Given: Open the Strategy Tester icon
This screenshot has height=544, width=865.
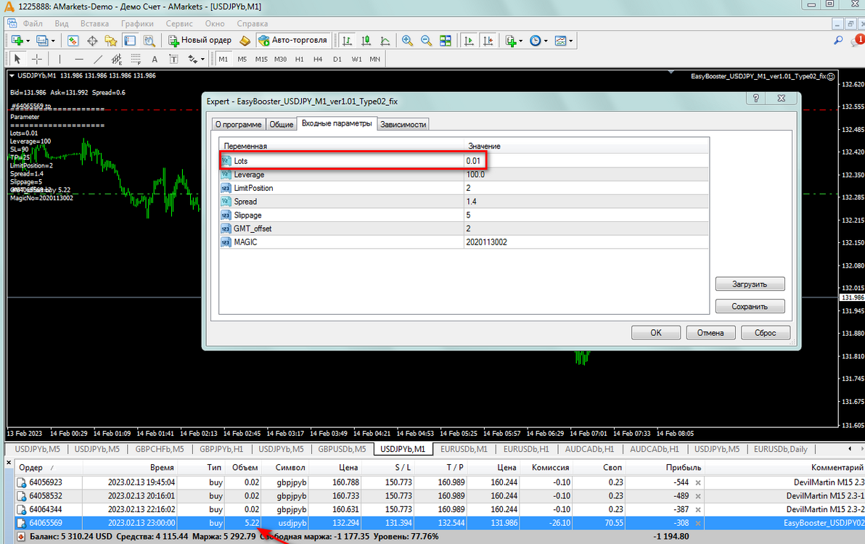Looking at the screenshot, I should (149, 40).
